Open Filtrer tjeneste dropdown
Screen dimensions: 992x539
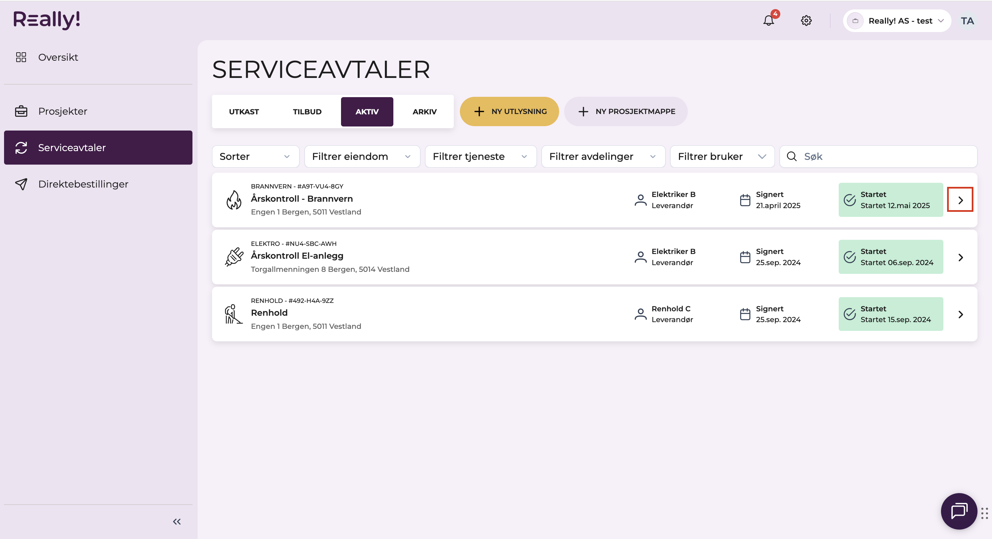coord(480,156)
